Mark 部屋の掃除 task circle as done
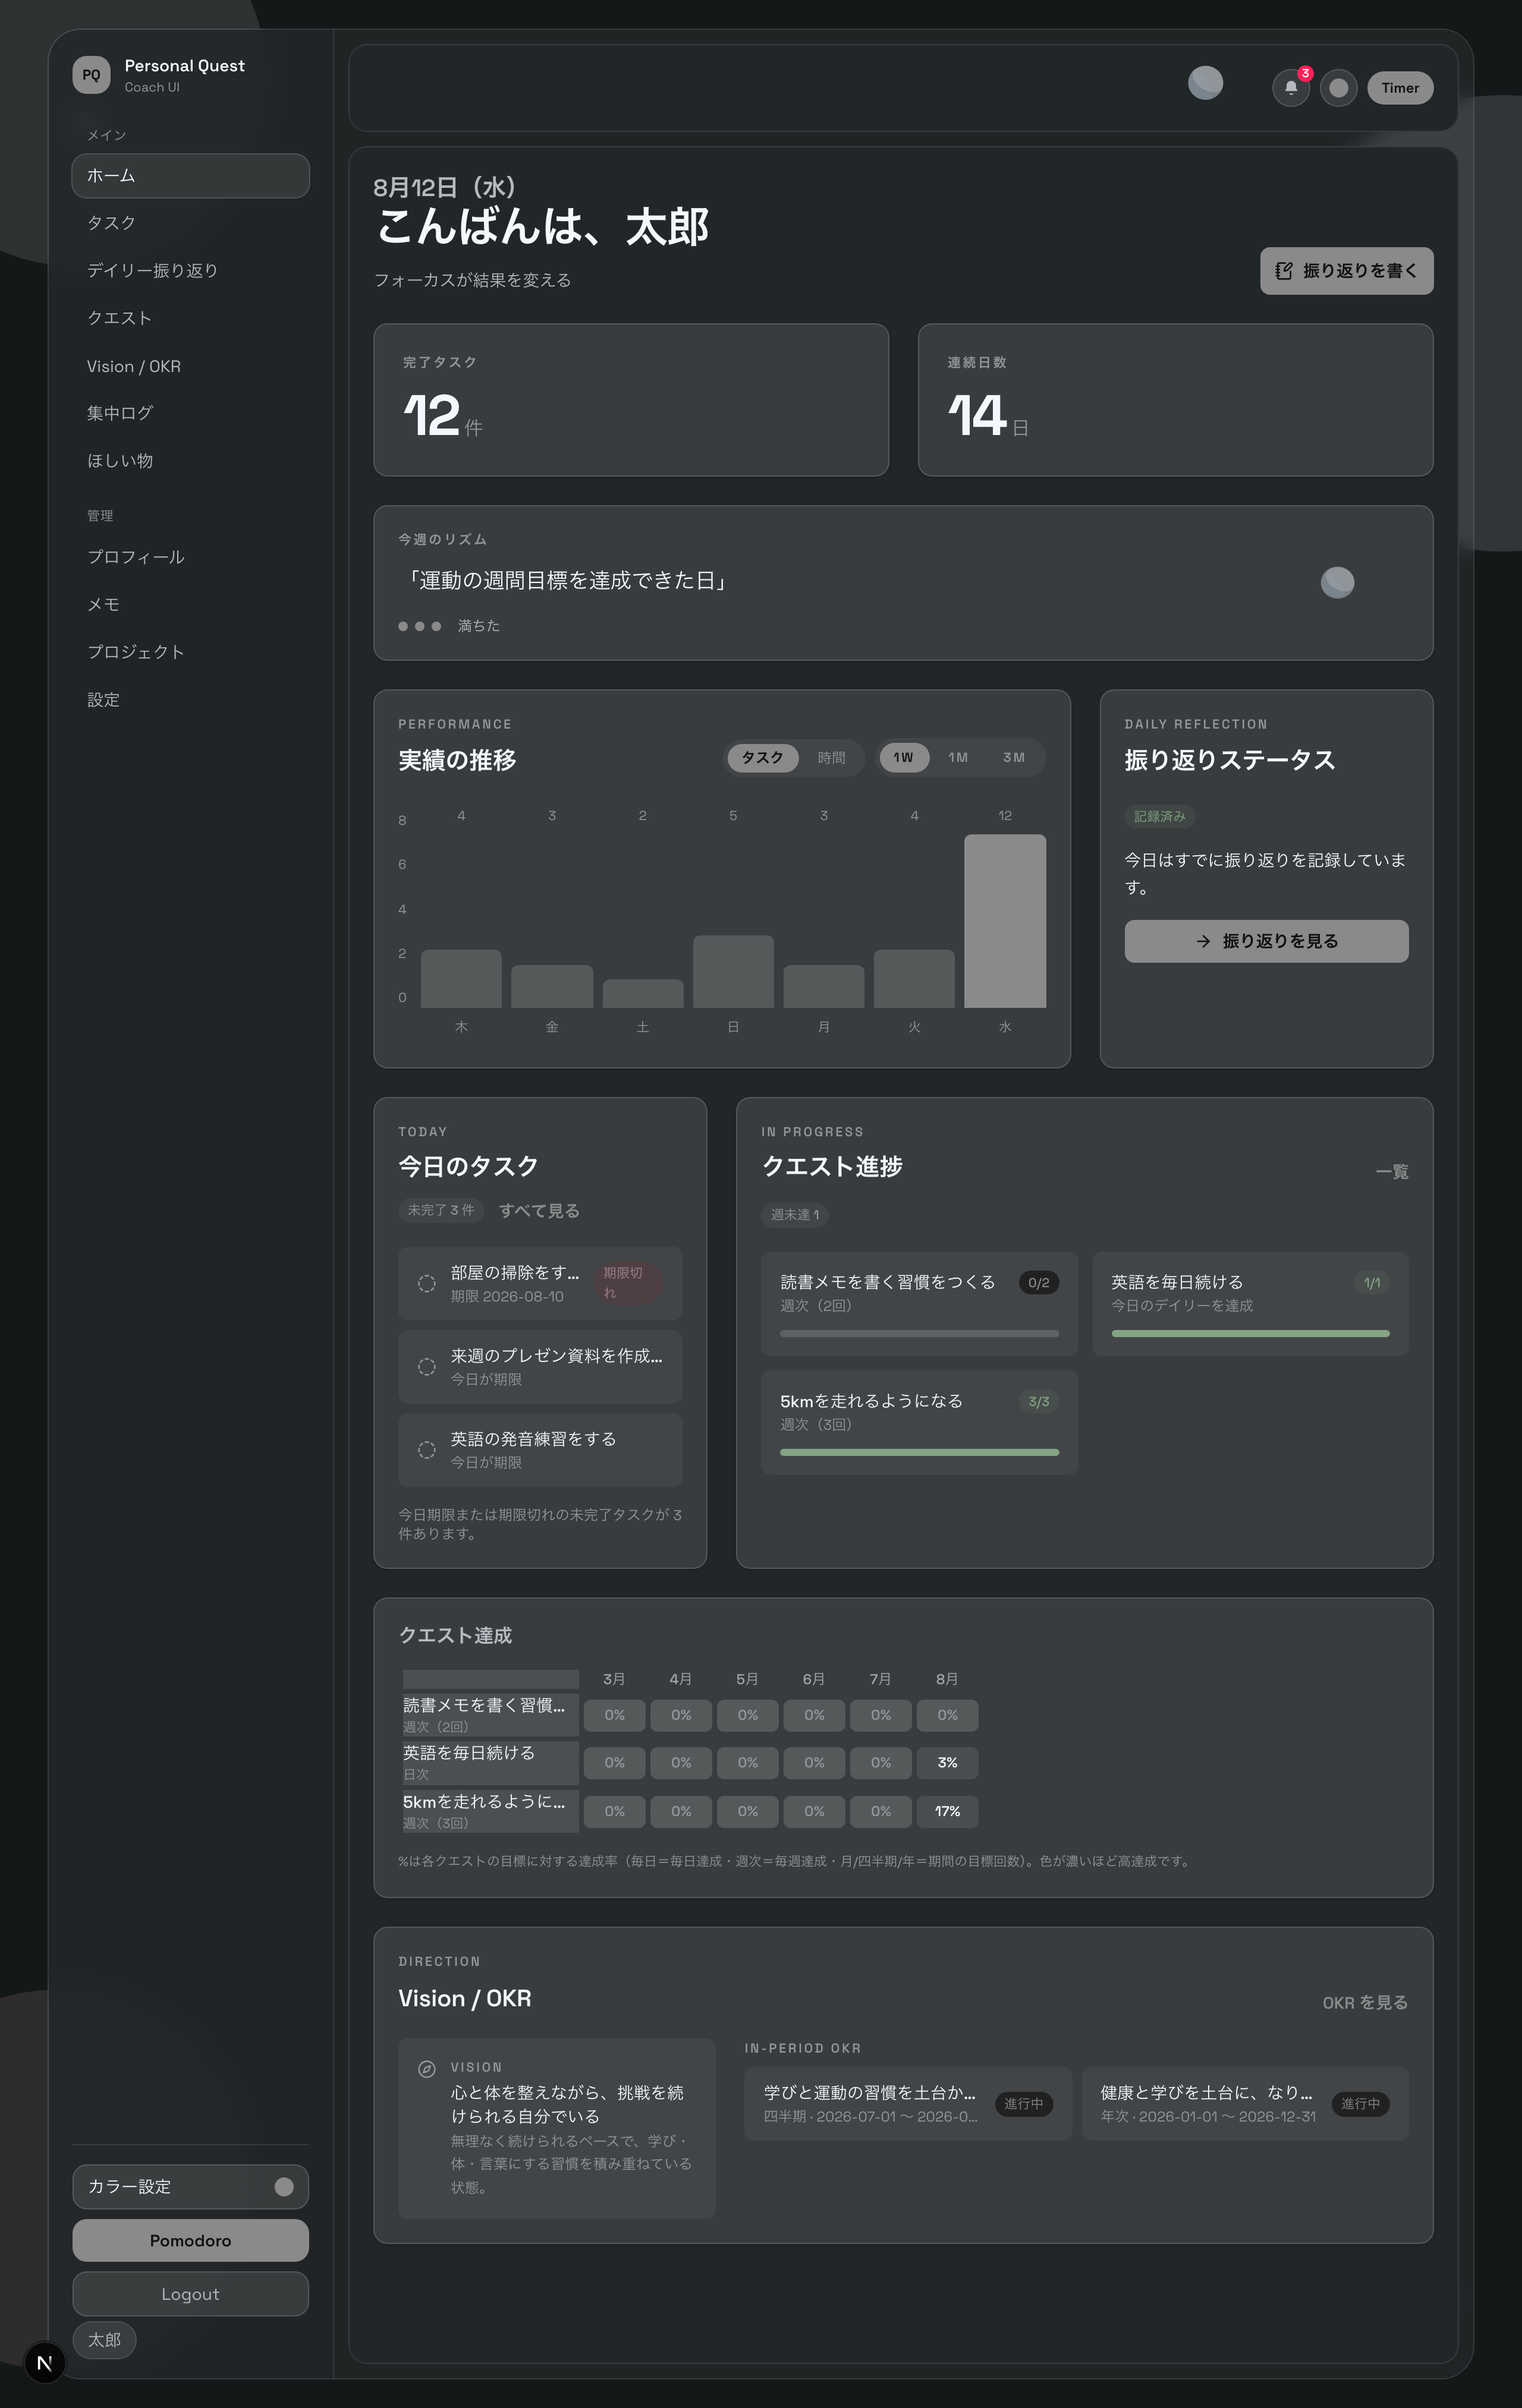Image resolution: width=1522 pixels, height=2408 pixels. (x=426, y=1283)
